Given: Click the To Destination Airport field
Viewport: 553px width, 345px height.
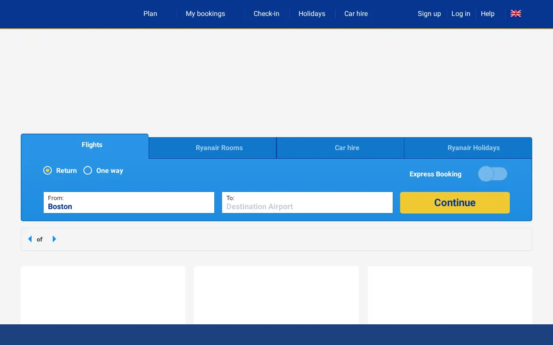Looking at the screenshot, I should 307,203.
